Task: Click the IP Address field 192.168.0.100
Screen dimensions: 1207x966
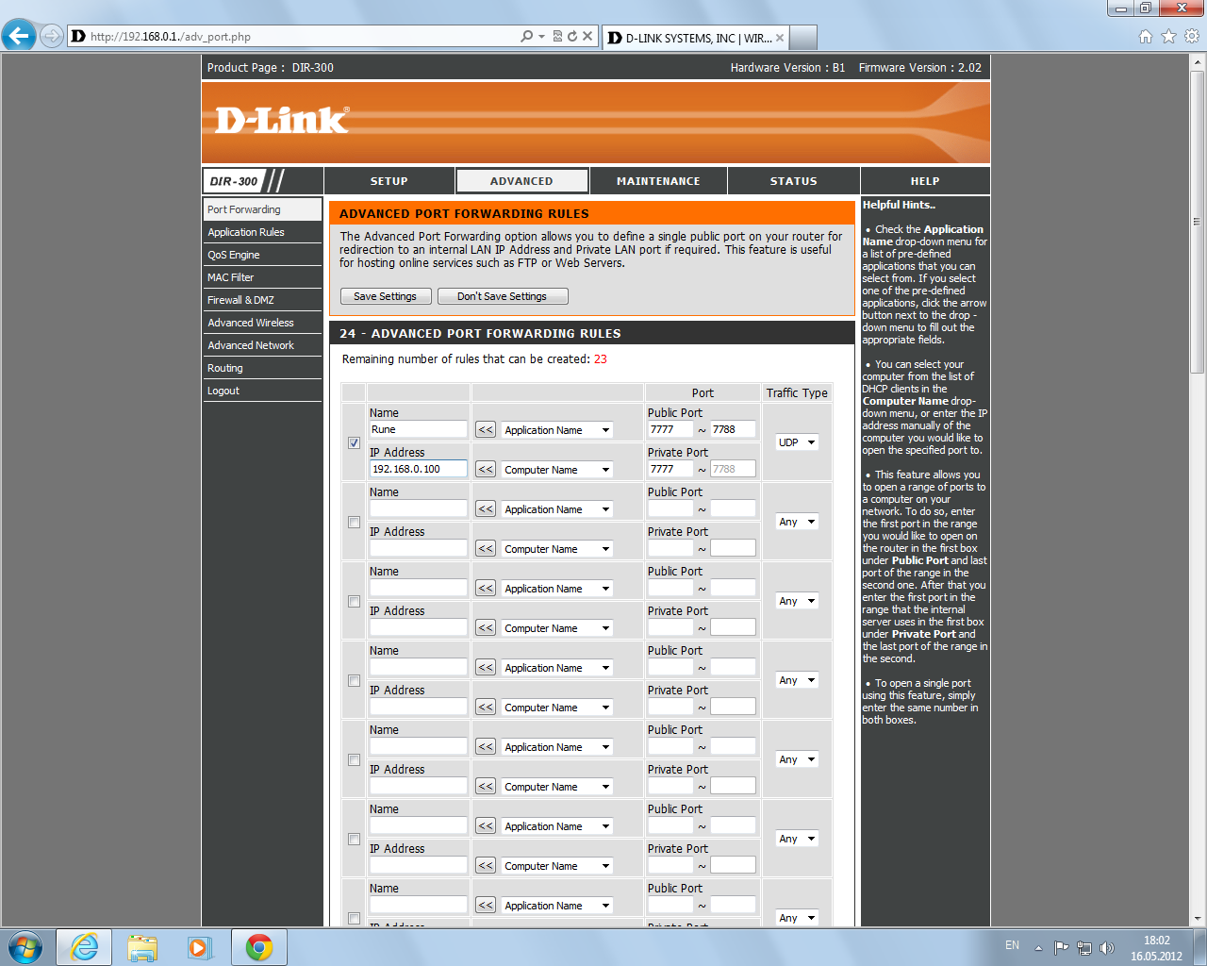Action: [x=418, y=469]
